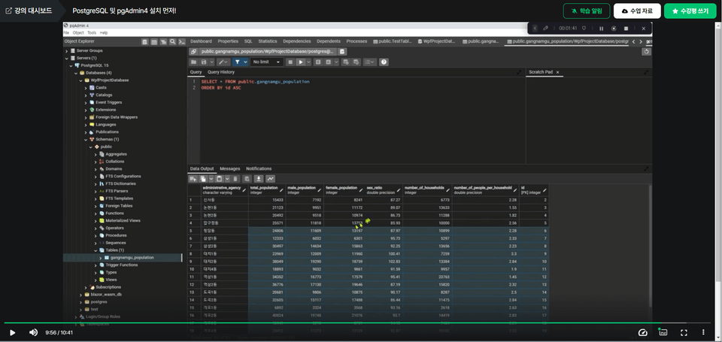
Task: Click the filter rows icon
Action: click(236, 62)
